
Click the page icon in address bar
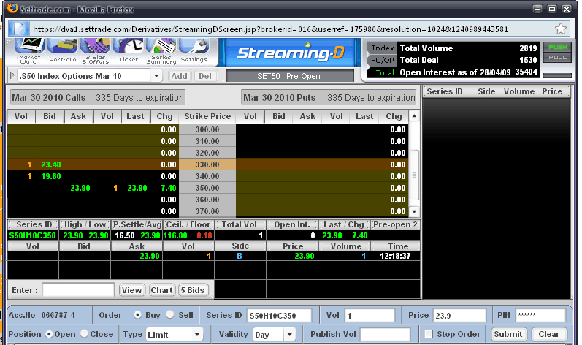pos(18,29)
